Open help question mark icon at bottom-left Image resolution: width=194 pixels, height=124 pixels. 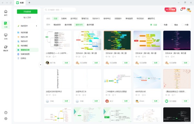pyautogui.click(x=6, y=112)
